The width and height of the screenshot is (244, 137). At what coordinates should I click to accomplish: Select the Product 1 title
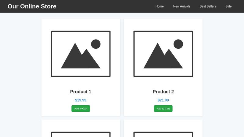click(x=81, y=92)
